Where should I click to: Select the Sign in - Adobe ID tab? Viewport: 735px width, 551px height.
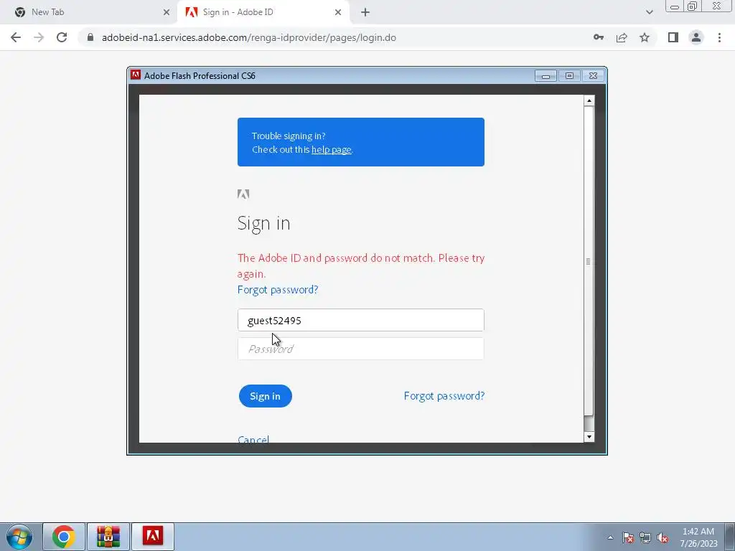(x=263, y=12)
